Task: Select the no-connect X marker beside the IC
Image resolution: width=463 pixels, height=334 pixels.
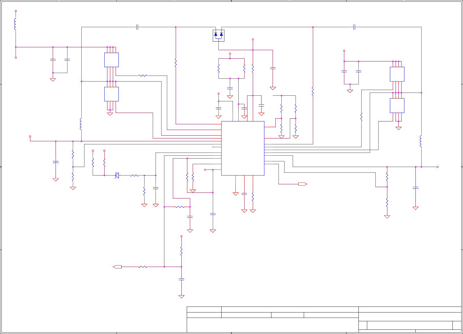Action: (x=213, y=147)
